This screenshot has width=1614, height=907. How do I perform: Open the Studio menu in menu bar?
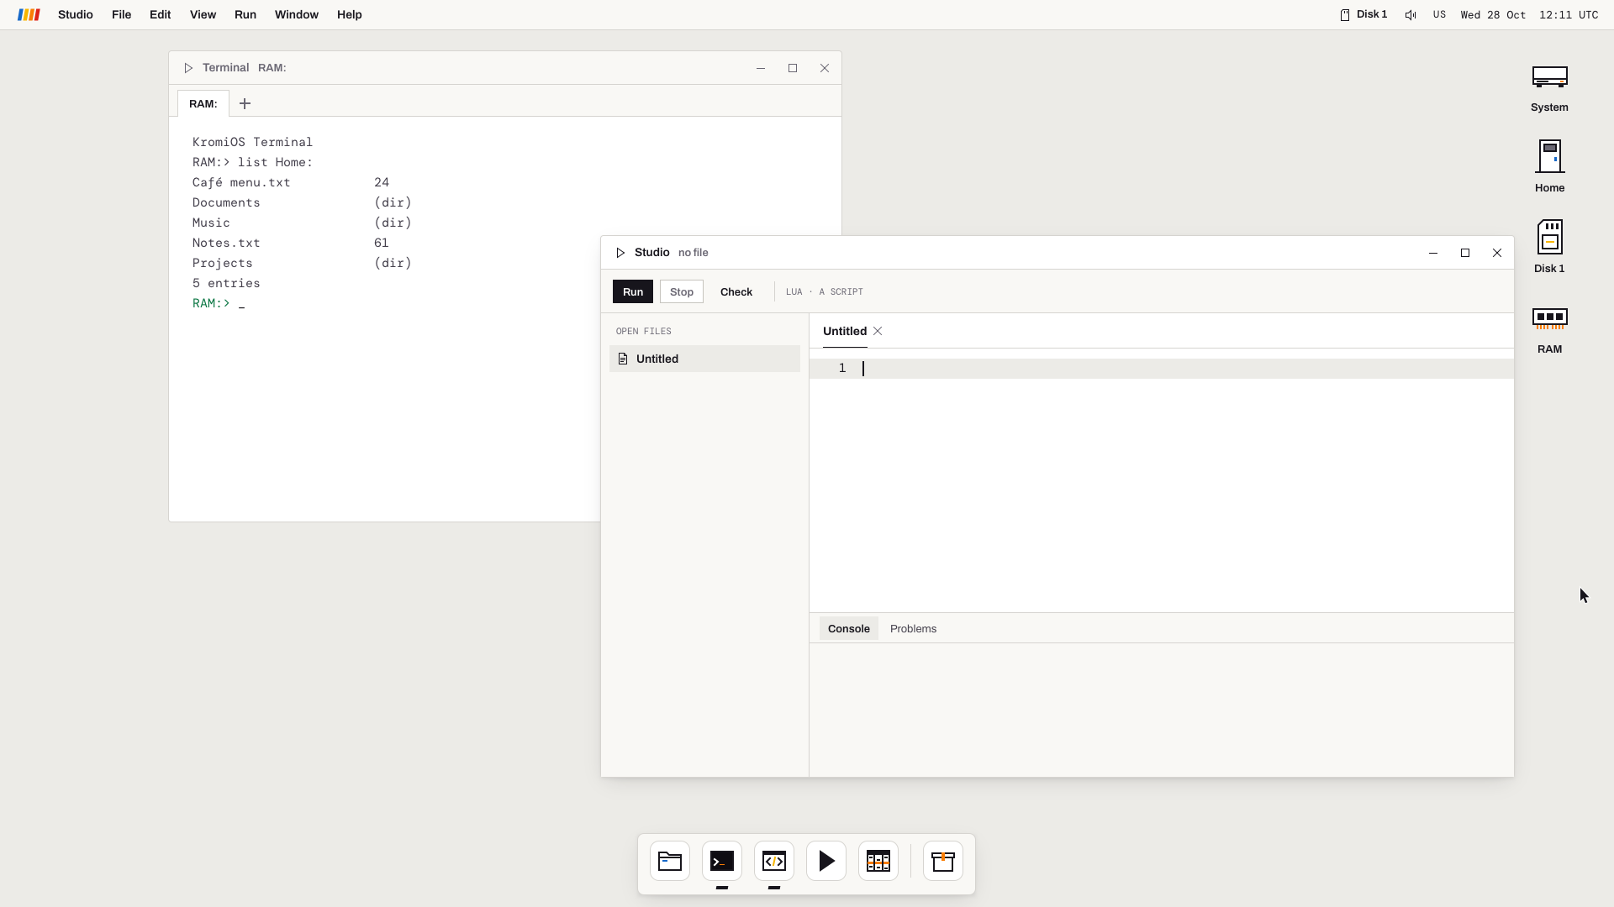point(76,14)
